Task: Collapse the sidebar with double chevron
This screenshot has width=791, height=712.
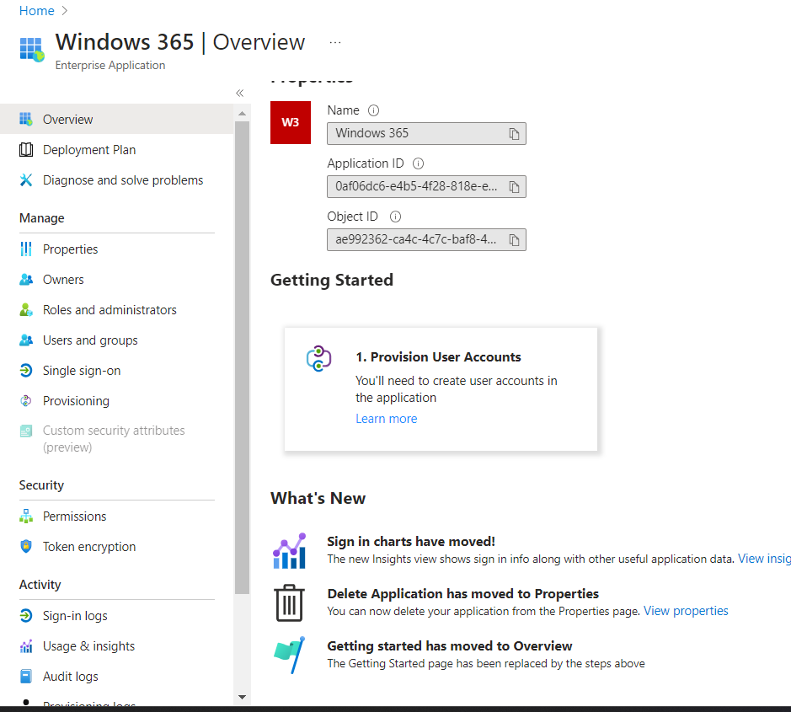Action: [x=239, y=93]
